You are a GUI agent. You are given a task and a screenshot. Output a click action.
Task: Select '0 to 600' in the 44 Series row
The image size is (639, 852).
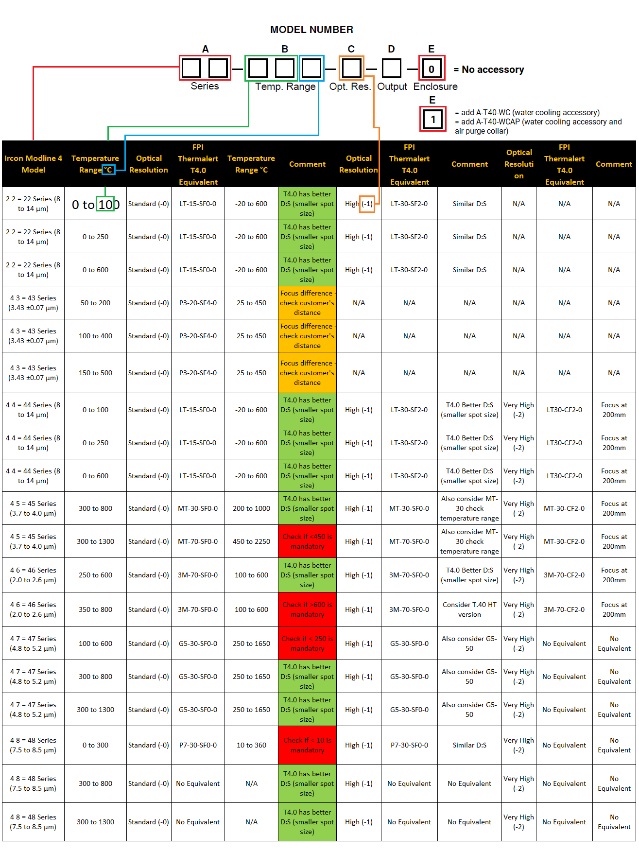tap(96, 476)
